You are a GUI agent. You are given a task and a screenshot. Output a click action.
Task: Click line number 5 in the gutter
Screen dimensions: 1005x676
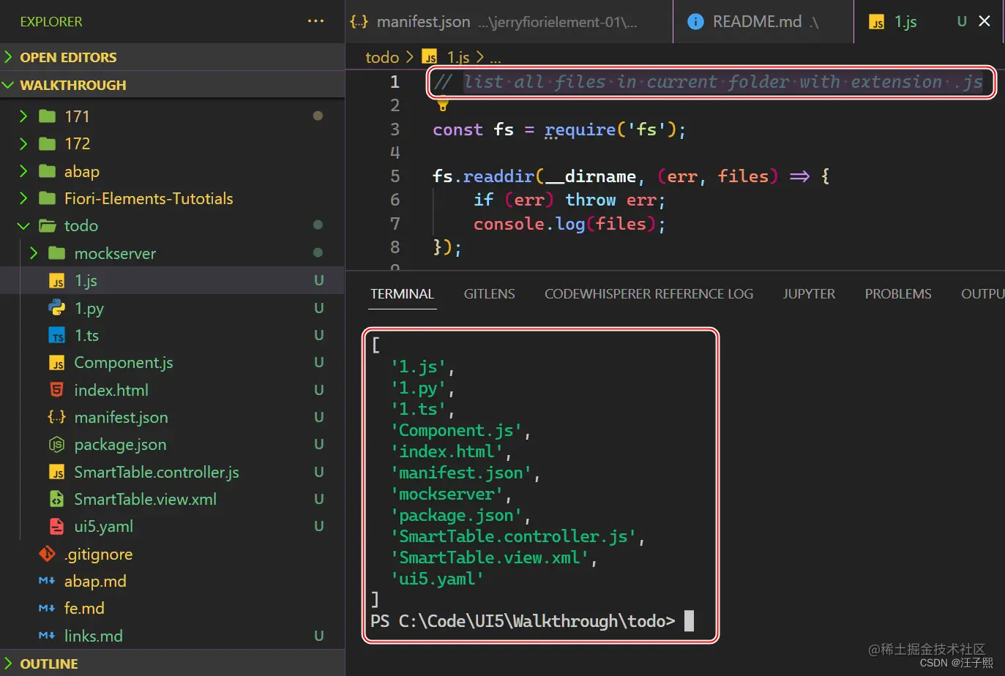coord(395,176)
